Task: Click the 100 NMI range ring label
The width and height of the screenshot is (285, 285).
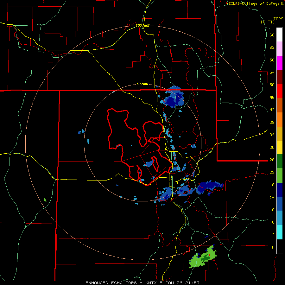Action: pyautogui.click(x=142, y=25)
